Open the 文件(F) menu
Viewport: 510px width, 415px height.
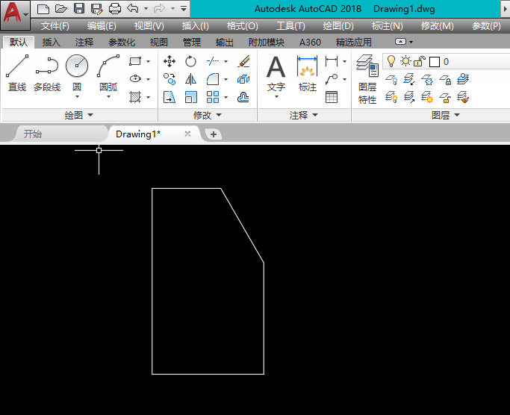point(55,25)
